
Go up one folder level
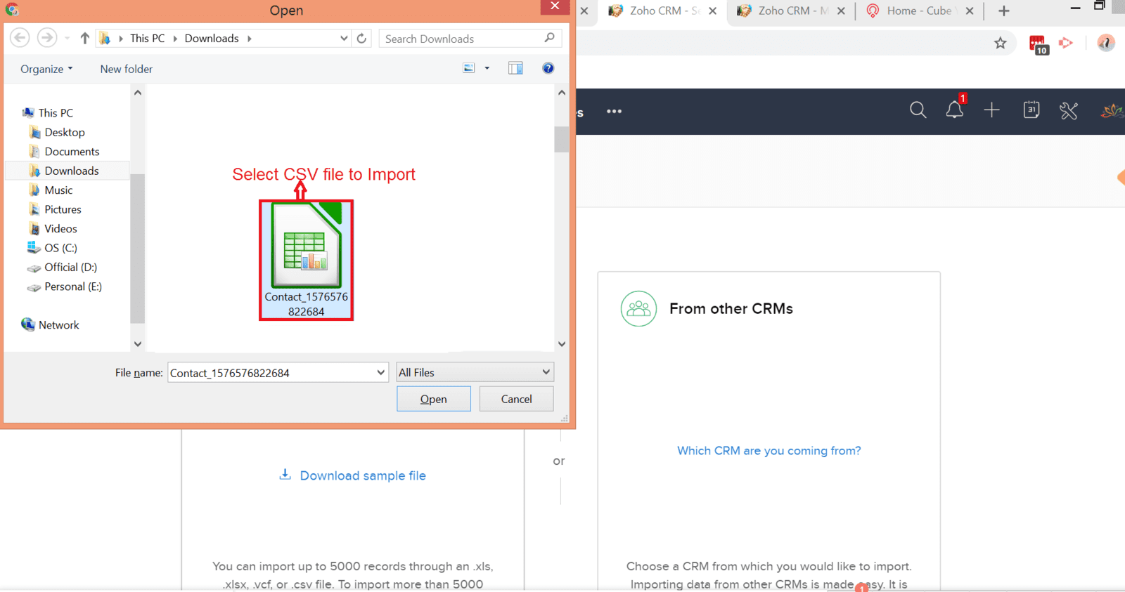[x=84, y=38]
